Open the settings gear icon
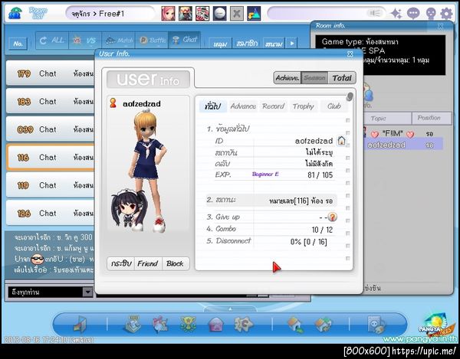The width and height of the screenshot is (460, 359). 447,14
